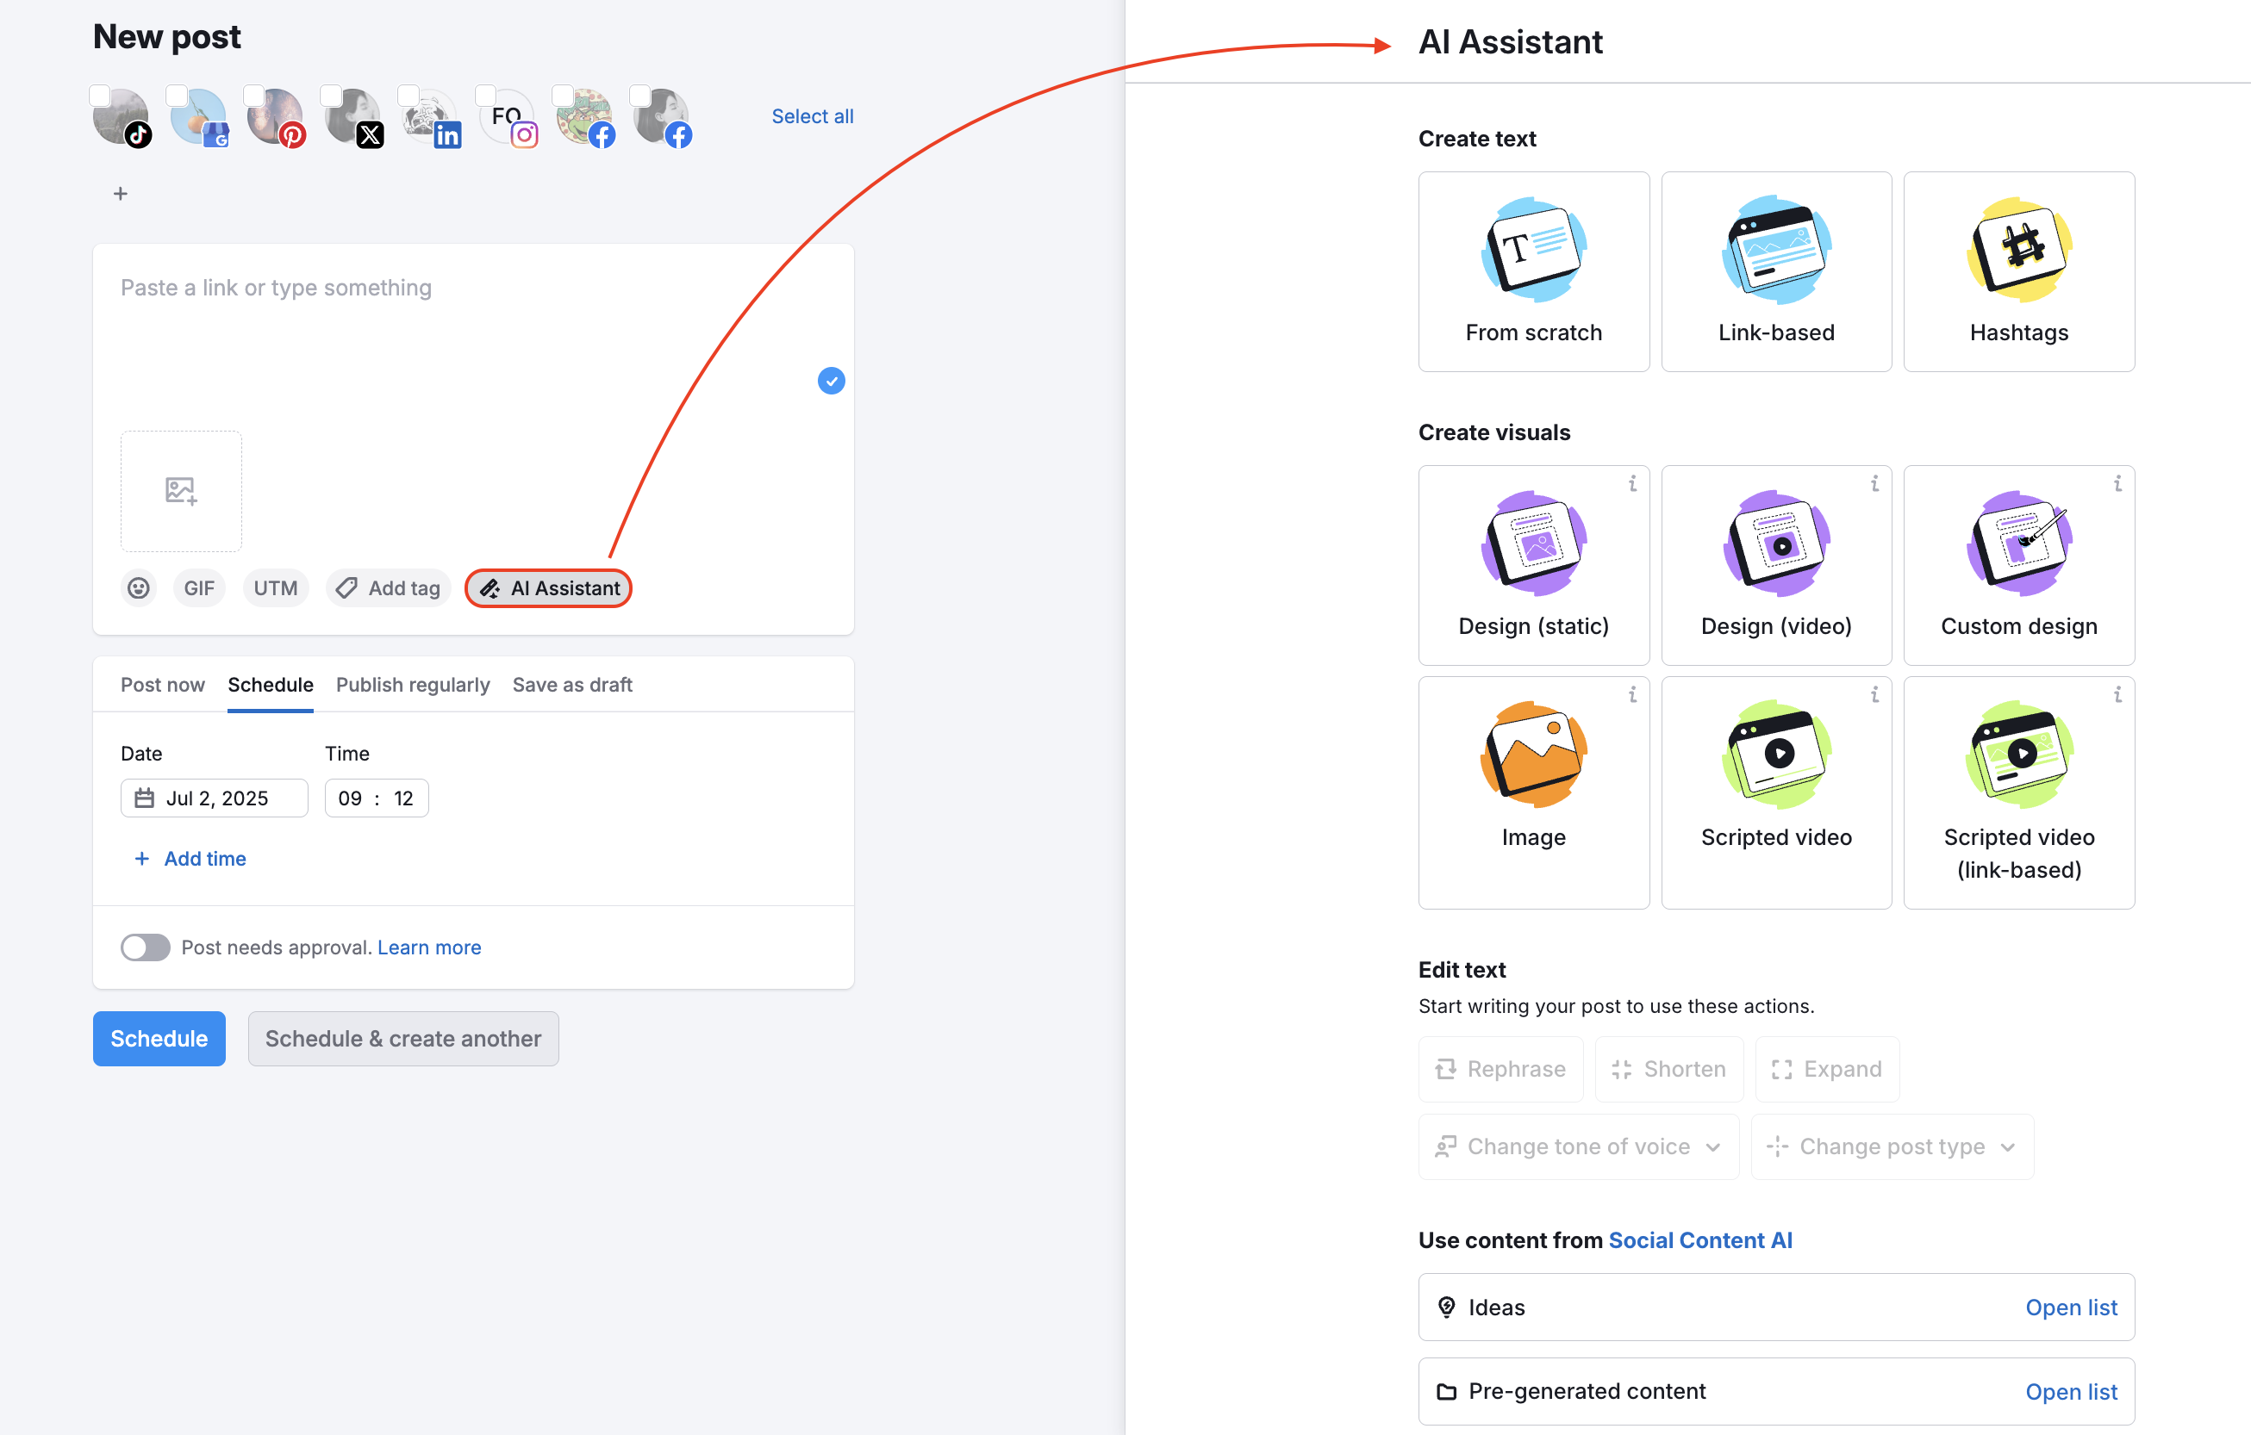Check the TikTok account checkbox
This screenshot has height=1435, width=2251.
[x=99, y=95]
